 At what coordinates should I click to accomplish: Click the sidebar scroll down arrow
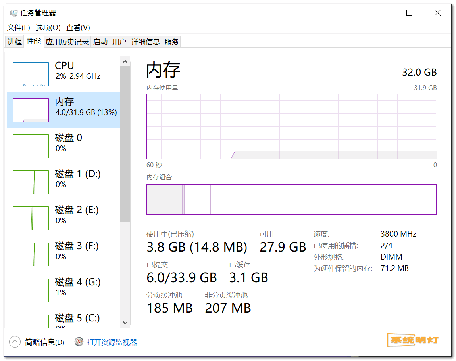[x=125, y=323]
